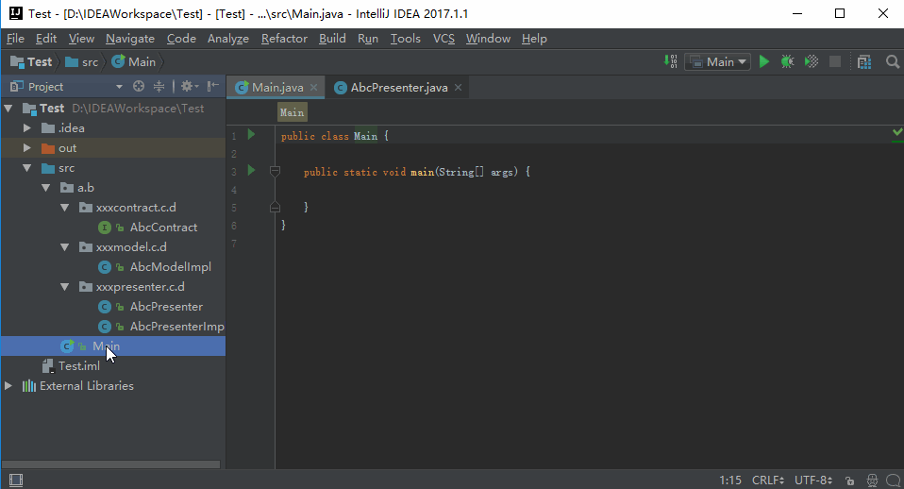The image size is (904, 489).
Task: Select AbcContract interface in project tree
Action: tap(163, 228)
